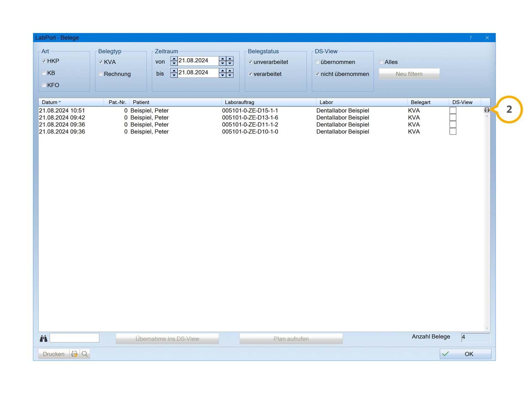Increase day with left stepper of bis date
The image size is (529, 394).
(x=174, y=71)
